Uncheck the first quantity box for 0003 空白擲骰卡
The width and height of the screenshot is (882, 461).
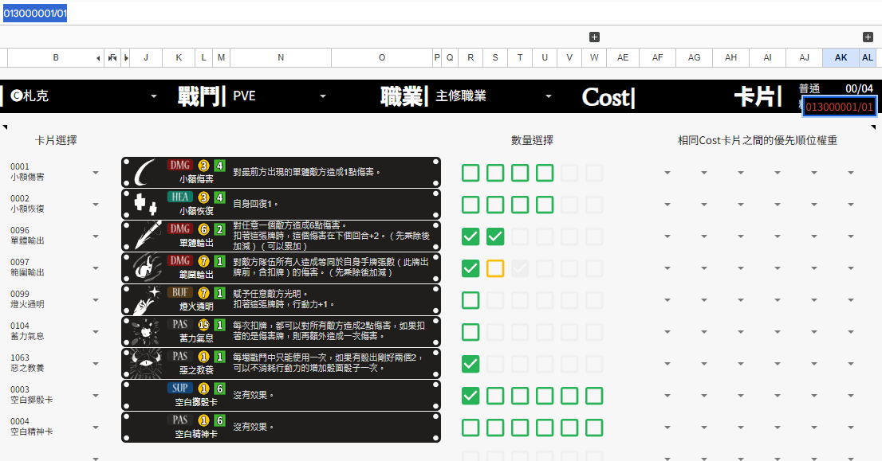point(471,396)
